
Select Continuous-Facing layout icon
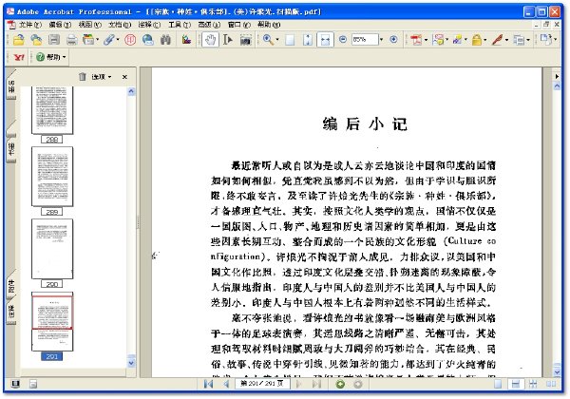[533, 384]
